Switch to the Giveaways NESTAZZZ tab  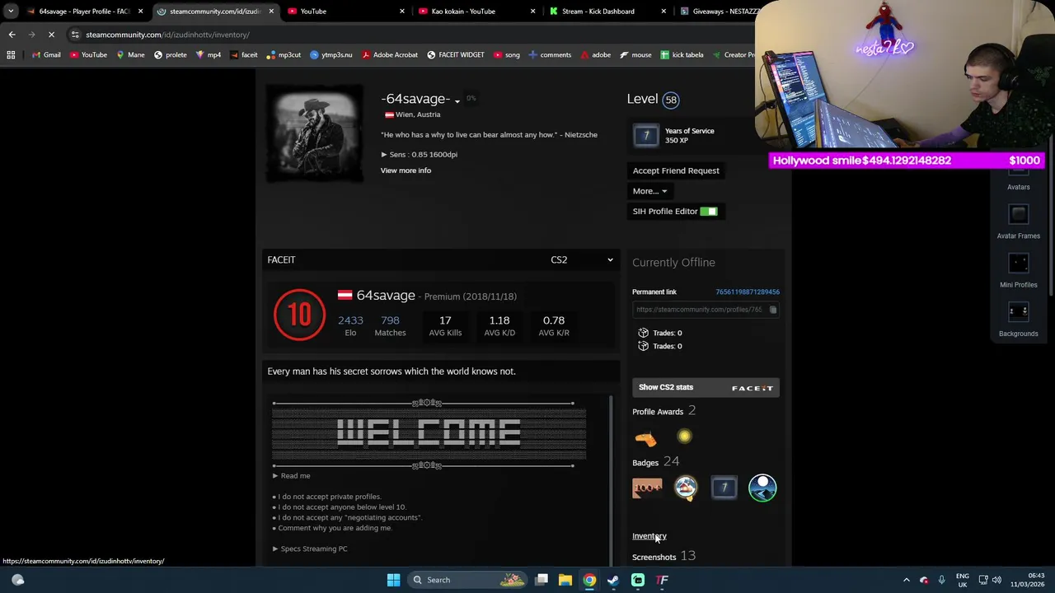(715, 12)
